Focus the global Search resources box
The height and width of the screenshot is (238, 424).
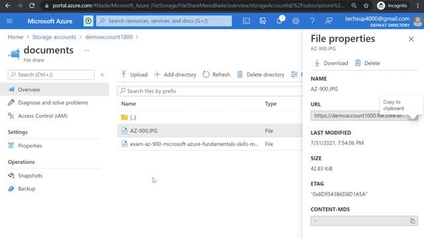coord(164,20)
